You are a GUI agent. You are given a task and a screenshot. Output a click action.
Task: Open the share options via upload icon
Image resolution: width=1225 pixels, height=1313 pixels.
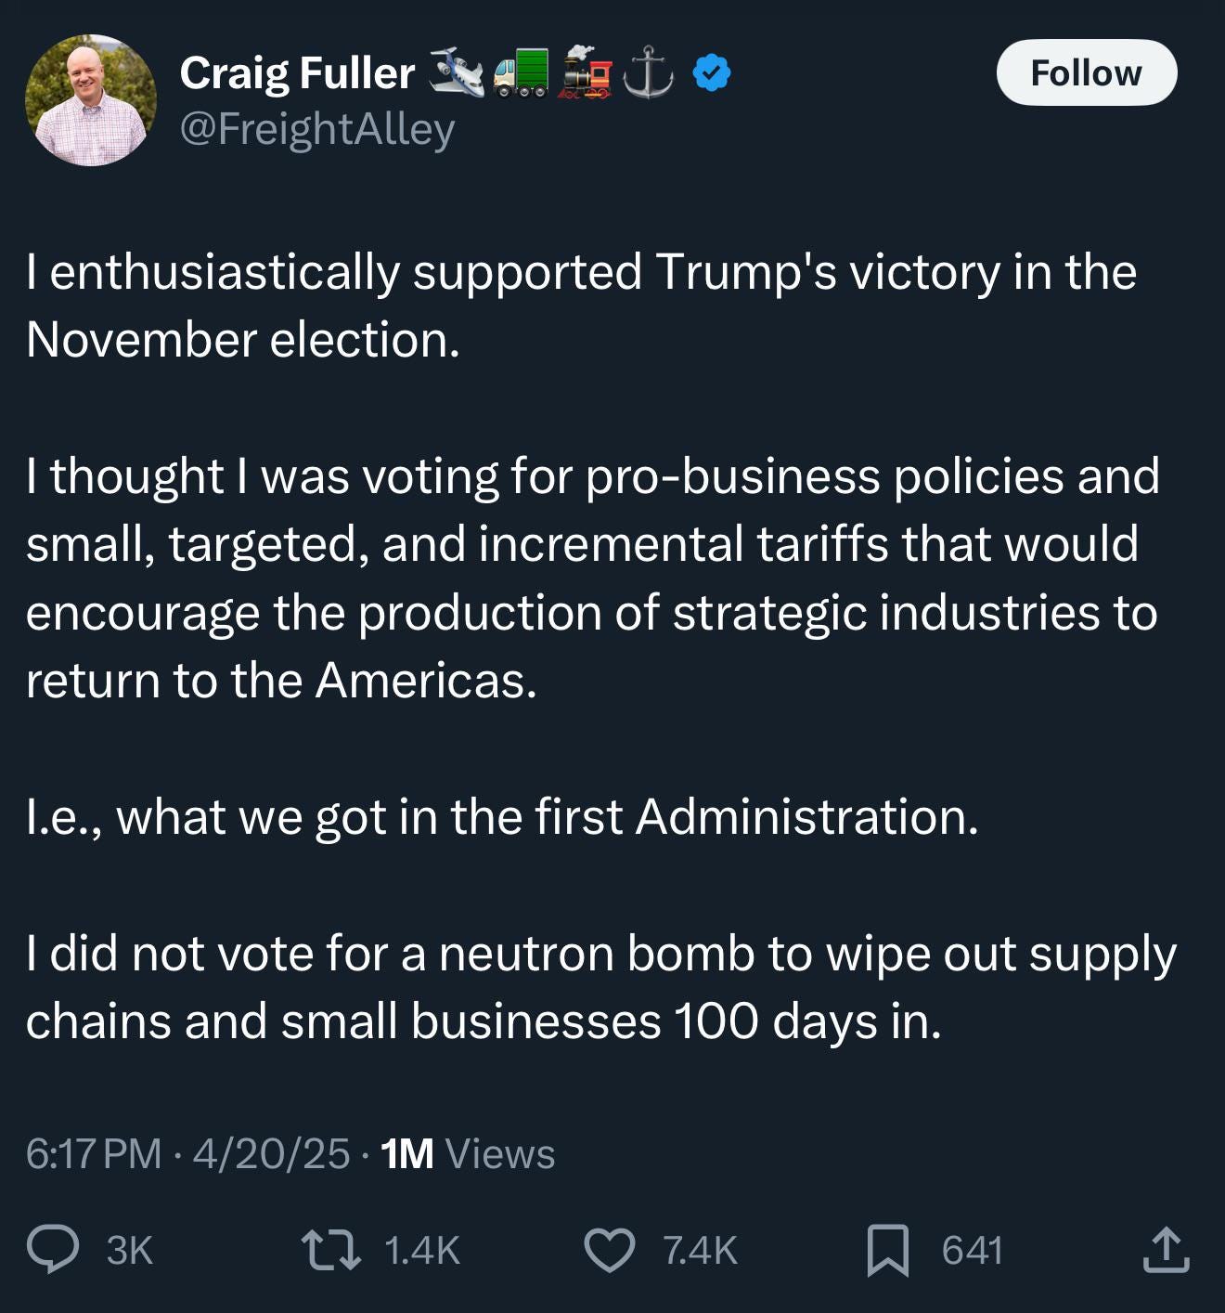(1166, 1249)
